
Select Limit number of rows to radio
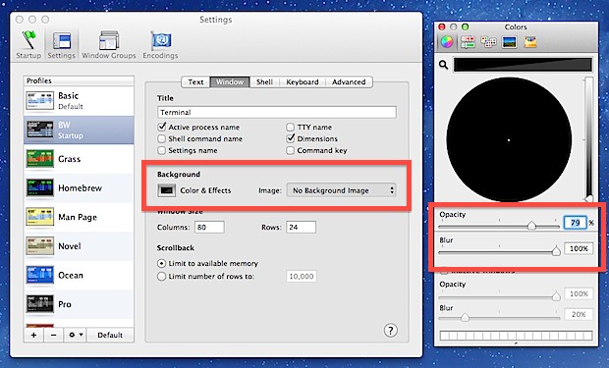(x=161, y=277)
